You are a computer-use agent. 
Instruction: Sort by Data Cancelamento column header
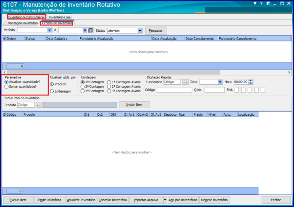pos(201,39)
